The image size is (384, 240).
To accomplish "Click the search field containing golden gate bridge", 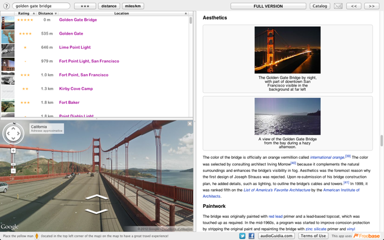I will [x=41, y=6].
